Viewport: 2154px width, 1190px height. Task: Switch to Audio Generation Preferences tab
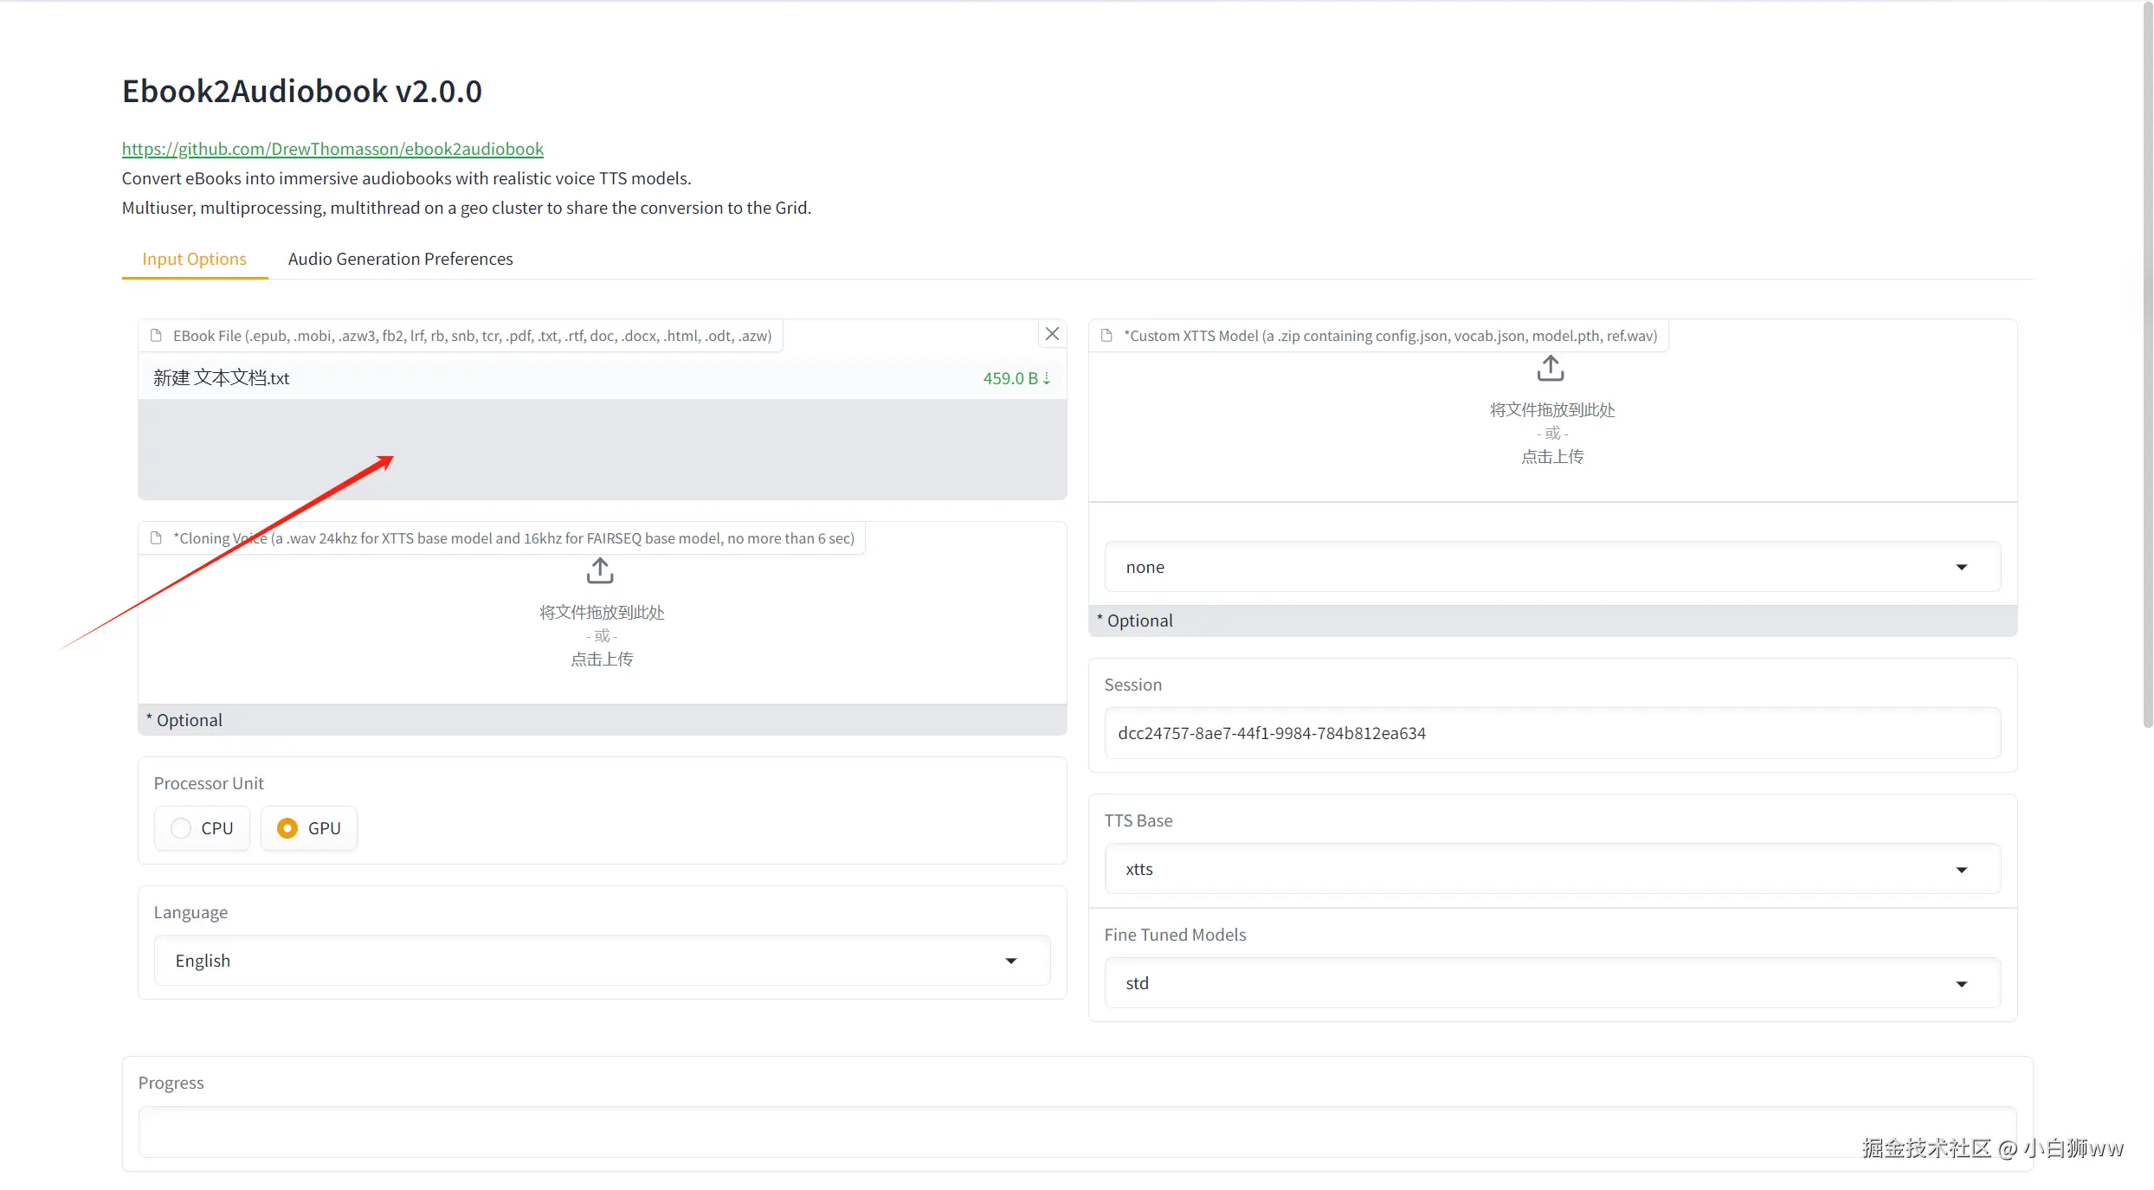click(x=400, y=259)
